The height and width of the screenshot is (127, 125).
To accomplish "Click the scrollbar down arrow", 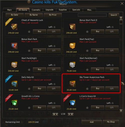I will (121, 111).
